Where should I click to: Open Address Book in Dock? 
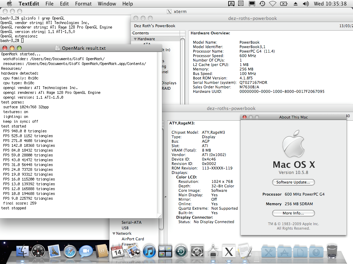[102, 251]
